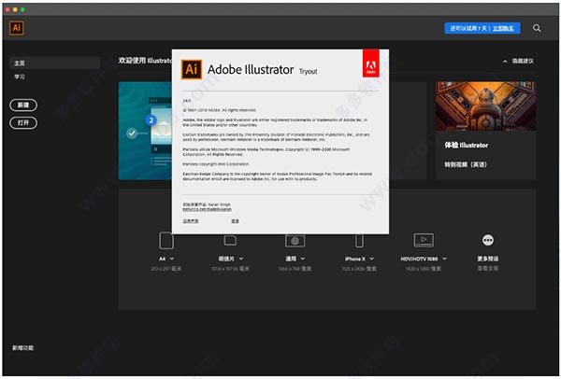Open the behance.net link in About dialog

pyautogui.click(x=207, y=209)
